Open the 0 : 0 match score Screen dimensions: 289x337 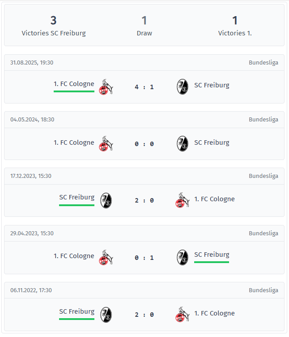click(x=144, y=144)
